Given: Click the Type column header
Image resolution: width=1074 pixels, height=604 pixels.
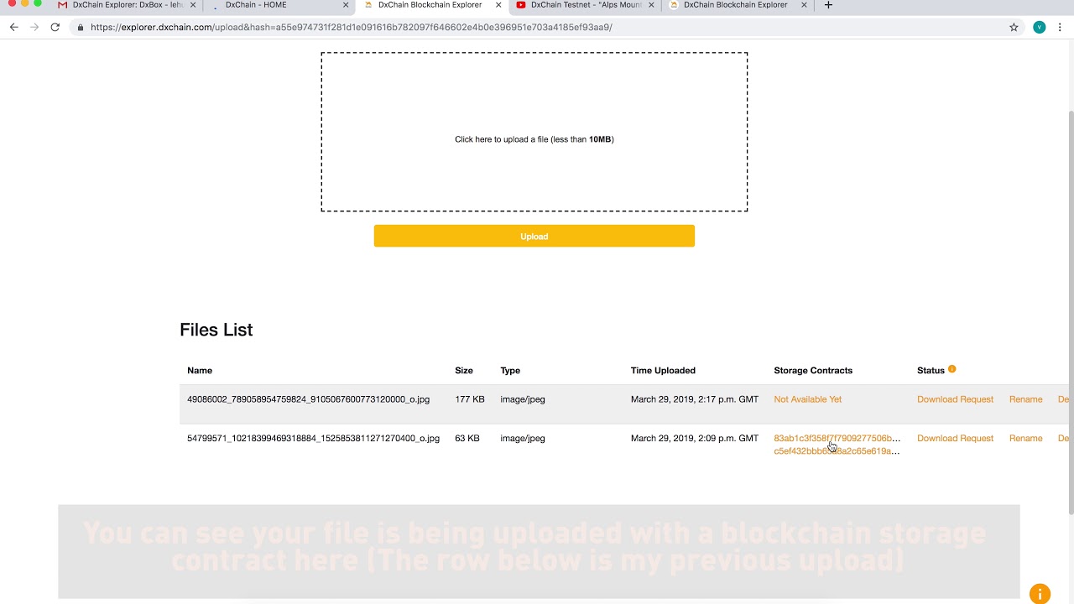Looking at the screenshot, I should coord(510,370).
